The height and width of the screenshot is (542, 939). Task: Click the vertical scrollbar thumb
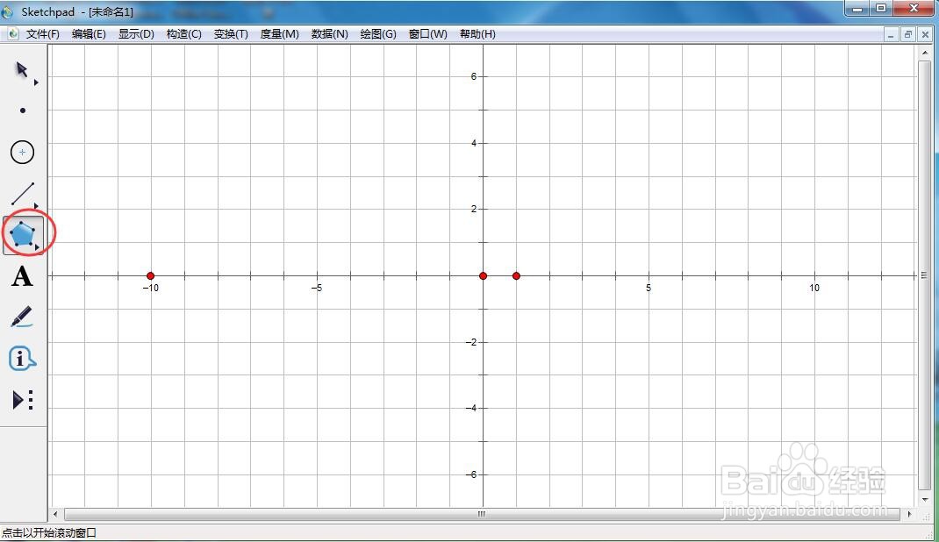click(x=924, y=275)
